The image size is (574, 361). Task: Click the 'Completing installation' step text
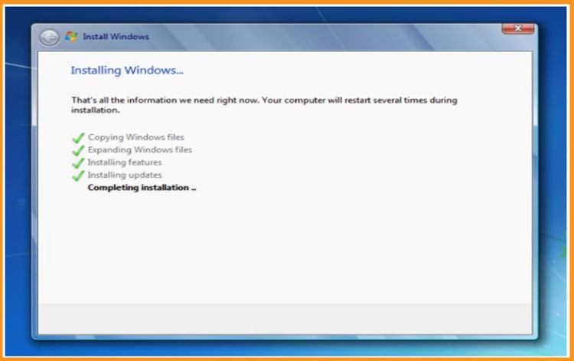coord(142,187)
